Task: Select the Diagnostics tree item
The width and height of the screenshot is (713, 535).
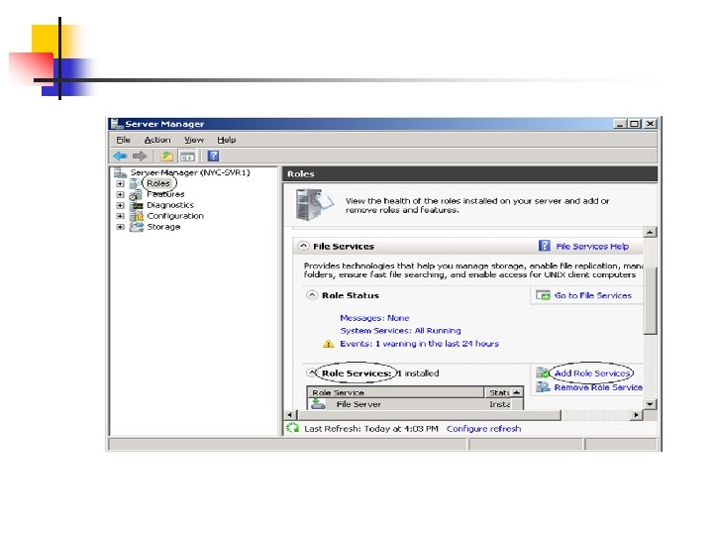Action: (170, 205)
